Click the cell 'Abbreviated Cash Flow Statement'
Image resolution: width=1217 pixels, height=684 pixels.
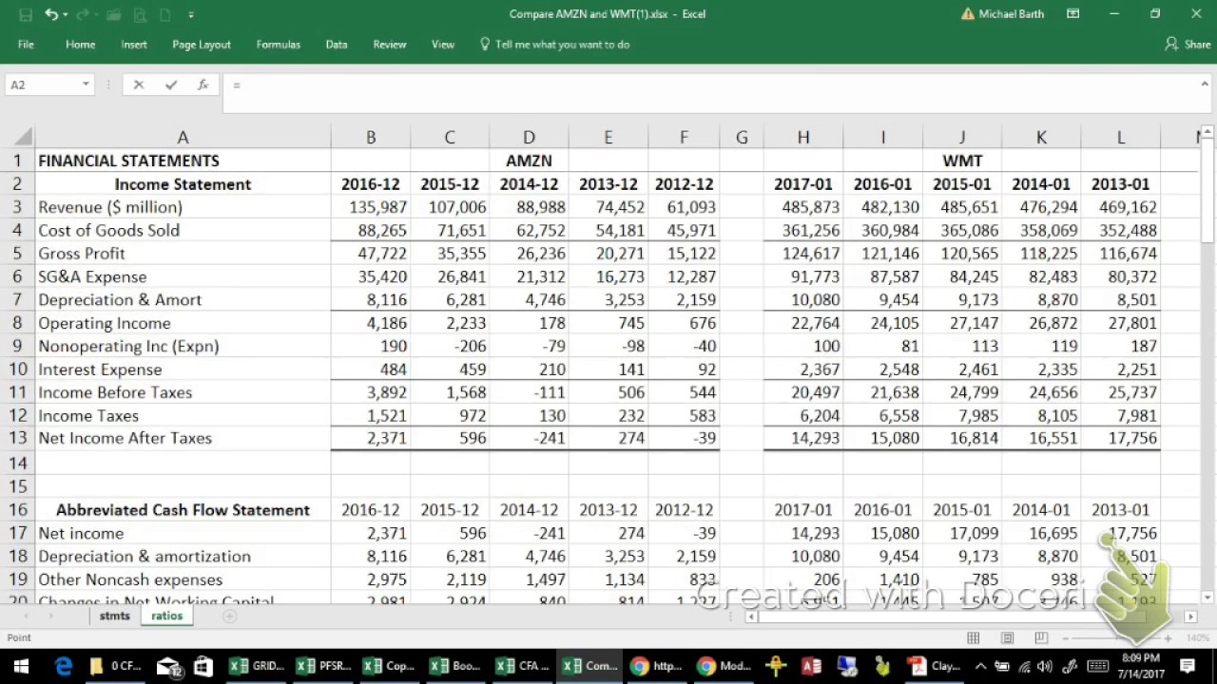point(183,510)
